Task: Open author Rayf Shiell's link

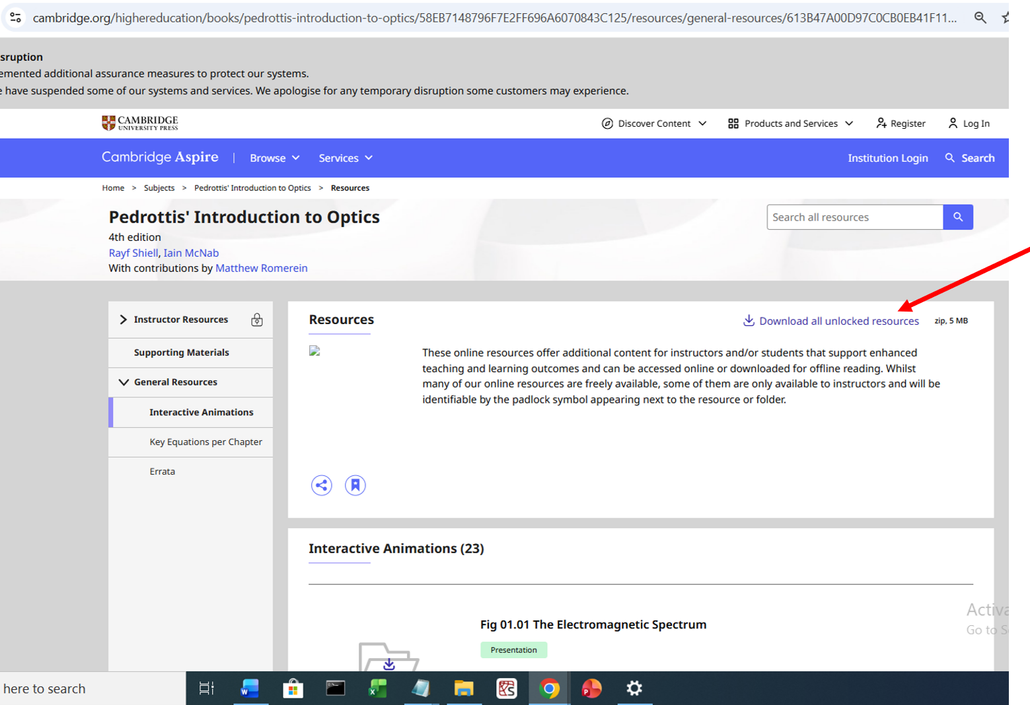Action: coord(133,253)
